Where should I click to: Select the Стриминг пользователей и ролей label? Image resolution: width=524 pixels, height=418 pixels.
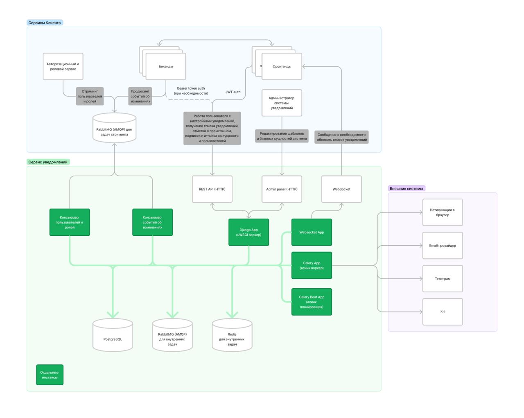90,96
